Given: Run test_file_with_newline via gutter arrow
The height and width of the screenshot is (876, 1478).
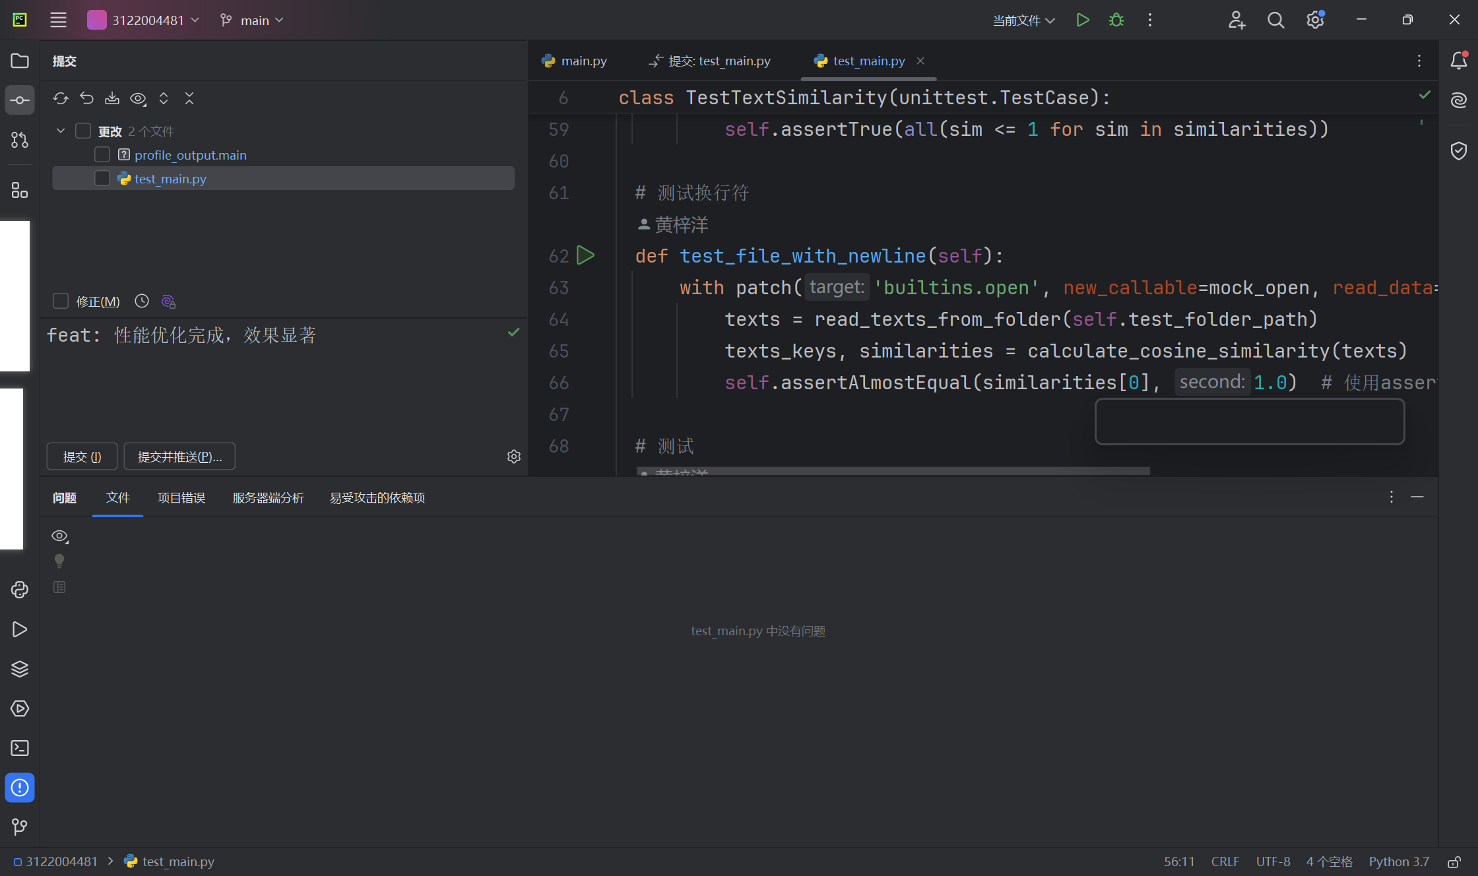Looking at the screenshot, I should tap(585, 255).
